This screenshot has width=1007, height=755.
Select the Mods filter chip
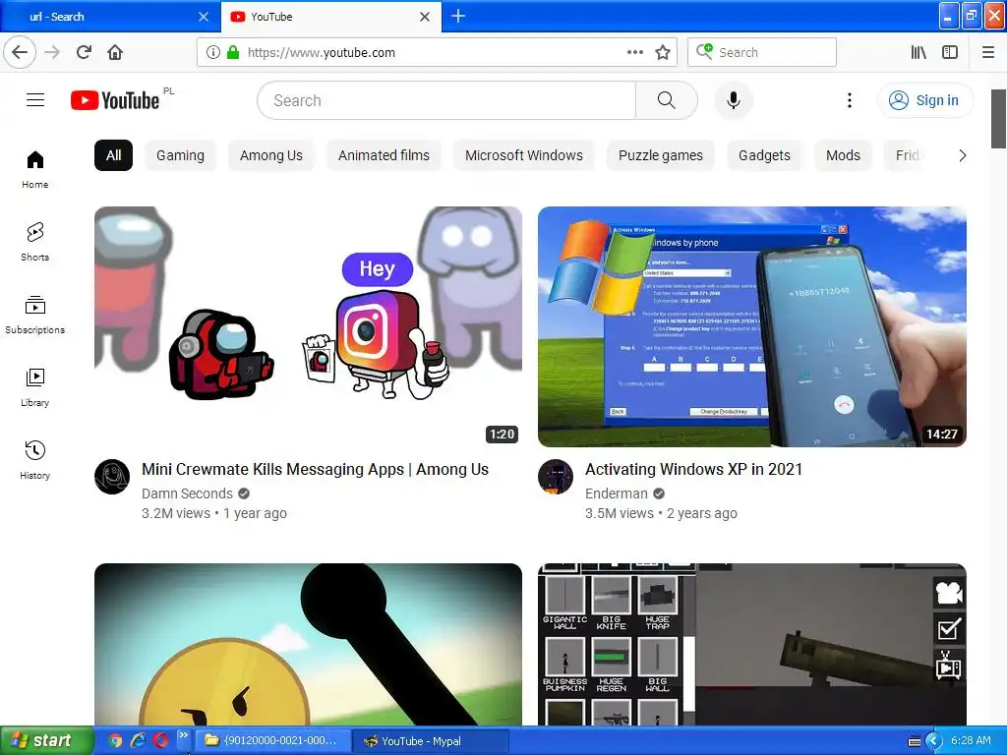point(843,155)
